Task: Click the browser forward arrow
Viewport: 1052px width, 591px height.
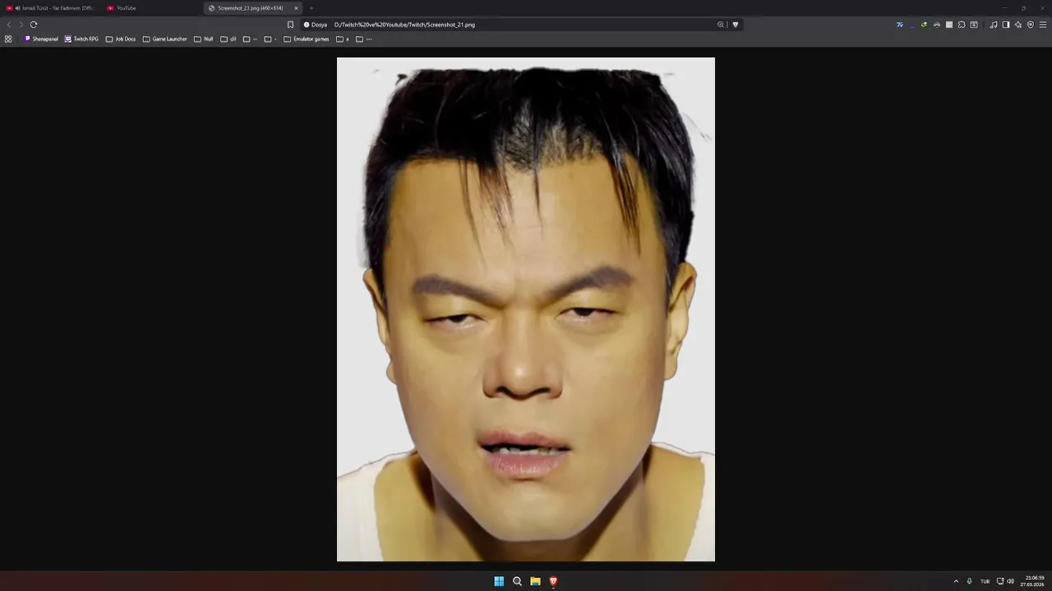Action: 21,25
